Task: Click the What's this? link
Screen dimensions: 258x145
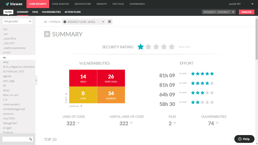Action: (185, 47)
